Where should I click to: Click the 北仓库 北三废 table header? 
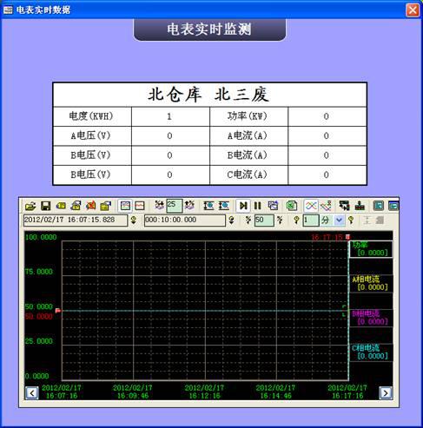point(209,95)
